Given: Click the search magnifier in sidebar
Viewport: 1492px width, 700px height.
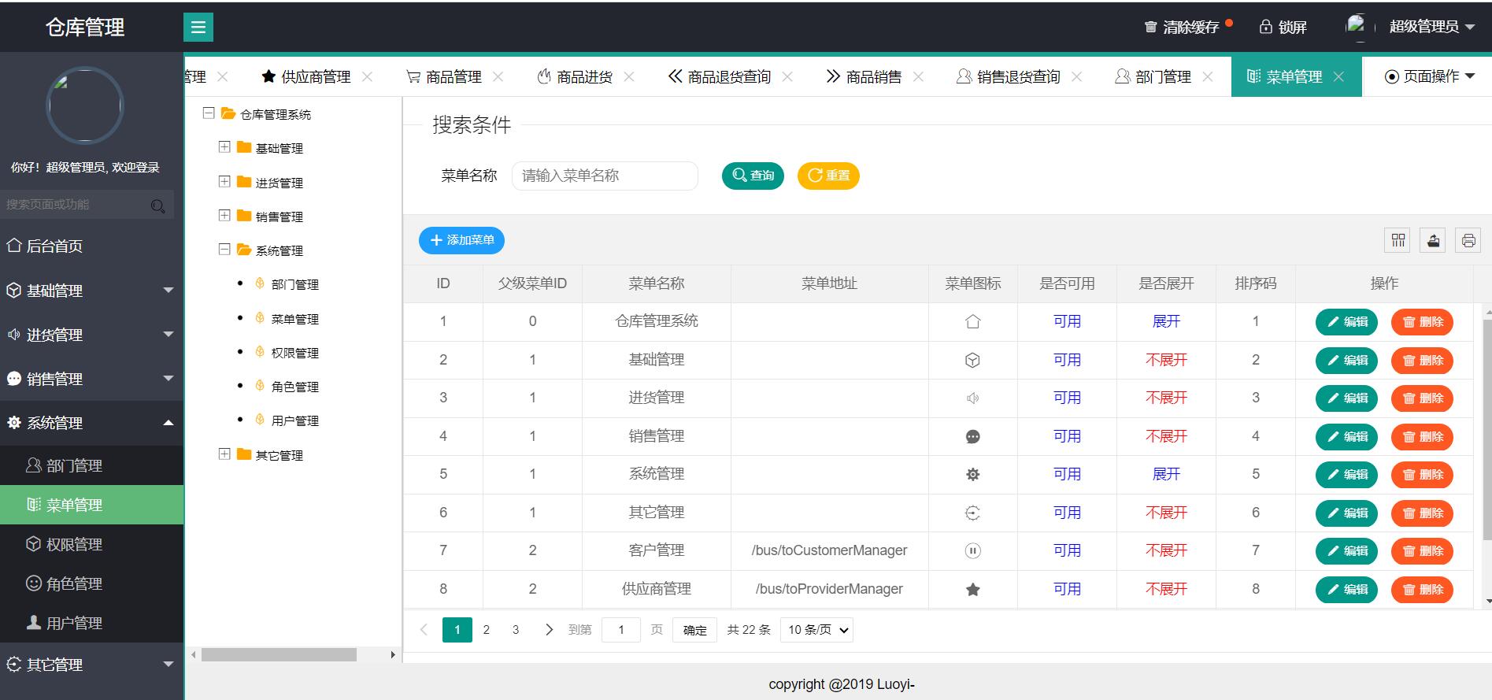Looking at the screenshot, I should 157,206.
